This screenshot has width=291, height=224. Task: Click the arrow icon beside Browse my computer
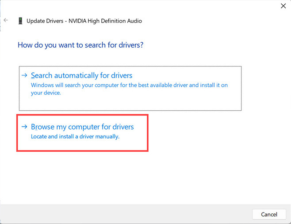coord(25,127)
